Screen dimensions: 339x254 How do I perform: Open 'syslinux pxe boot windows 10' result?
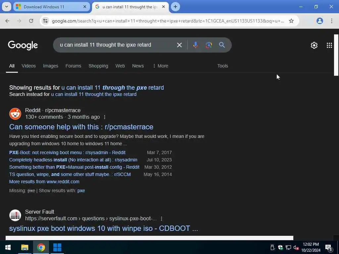(104, 229)
